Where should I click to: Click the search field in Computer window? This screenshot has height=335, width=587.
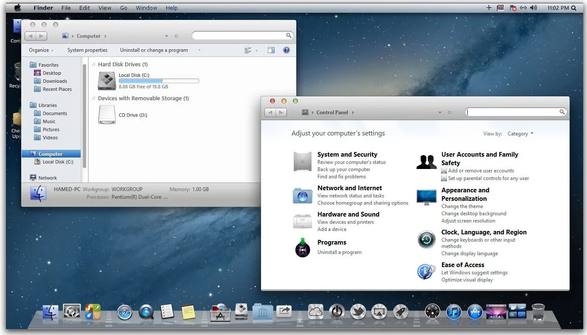[242, 36]
